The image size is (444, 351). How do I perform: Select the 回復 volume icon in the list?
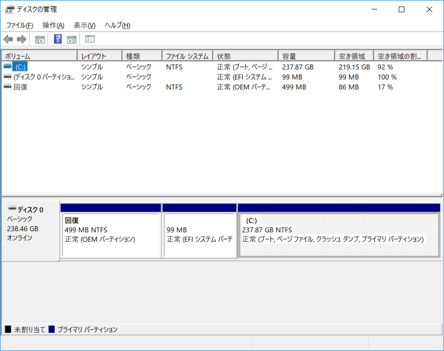click(7, 87)
